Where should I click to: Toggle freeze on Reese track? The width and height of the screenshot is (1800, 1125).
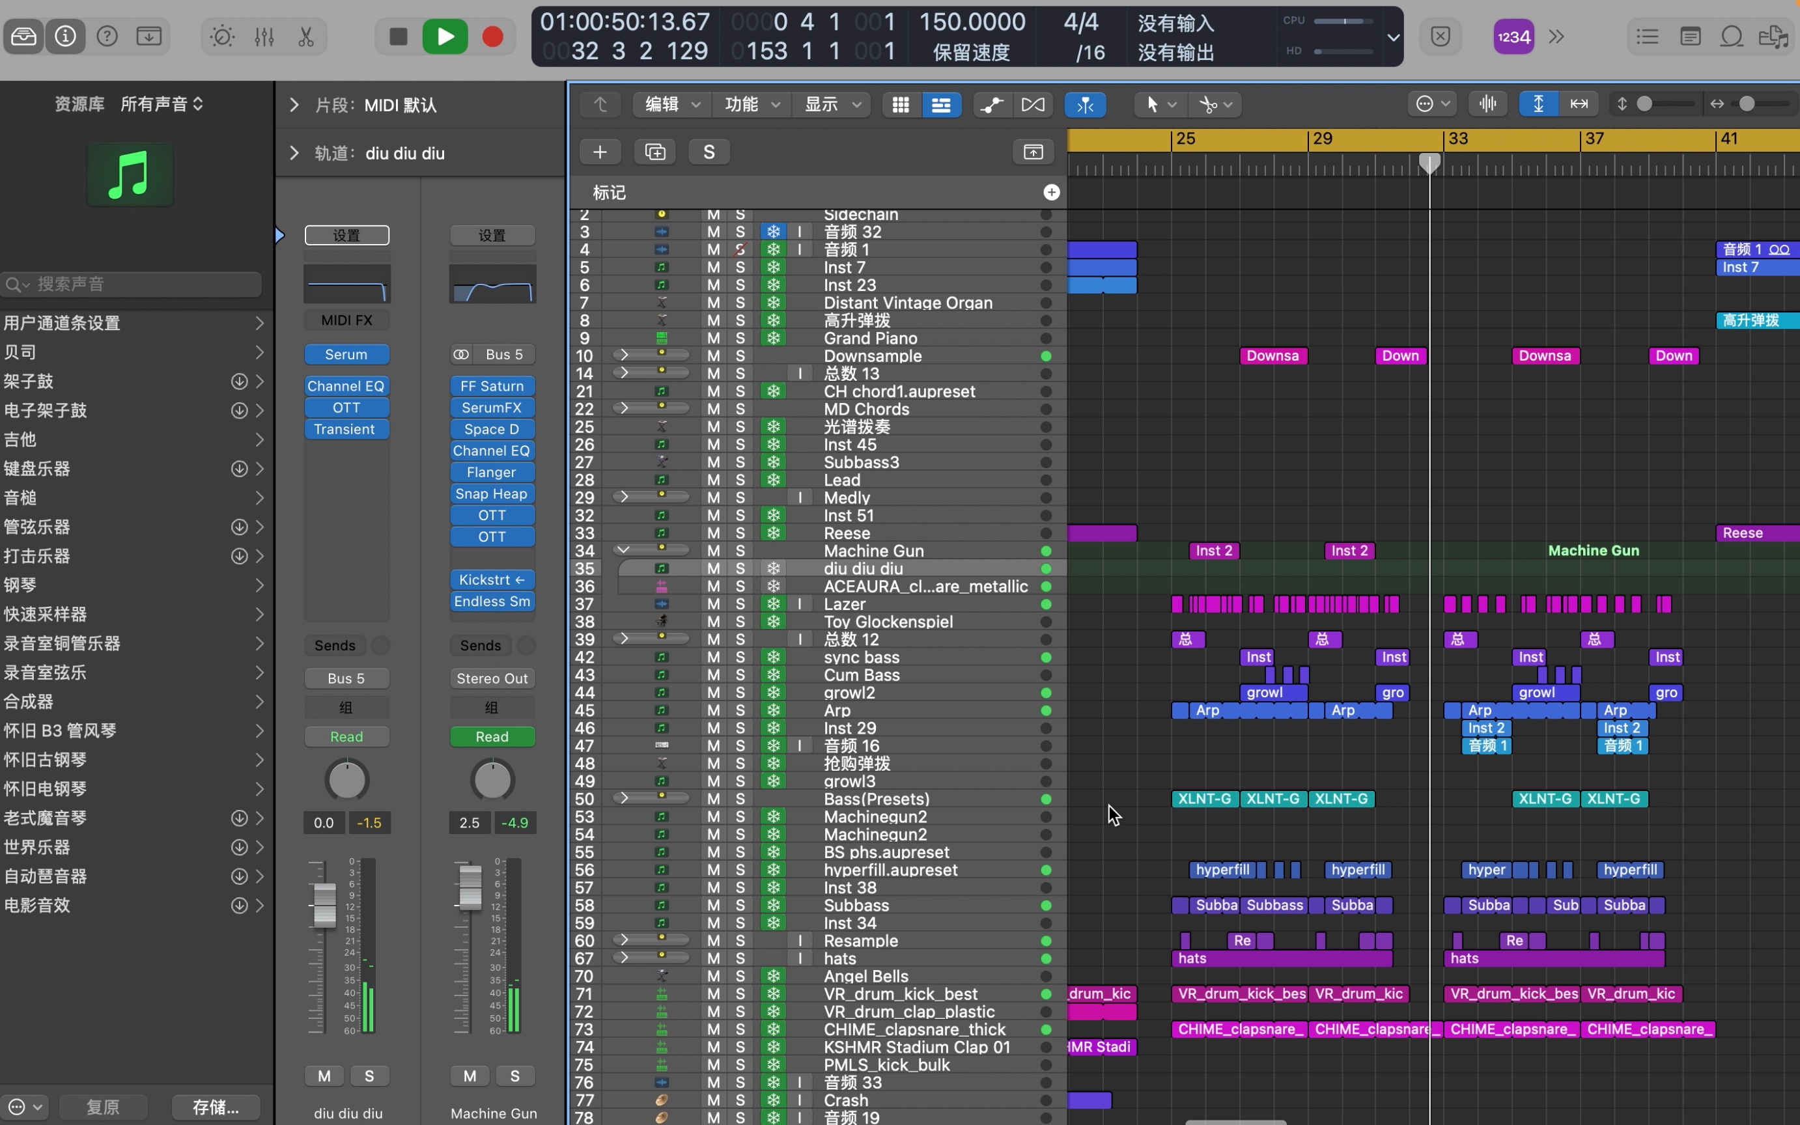(x=774, y=533)
